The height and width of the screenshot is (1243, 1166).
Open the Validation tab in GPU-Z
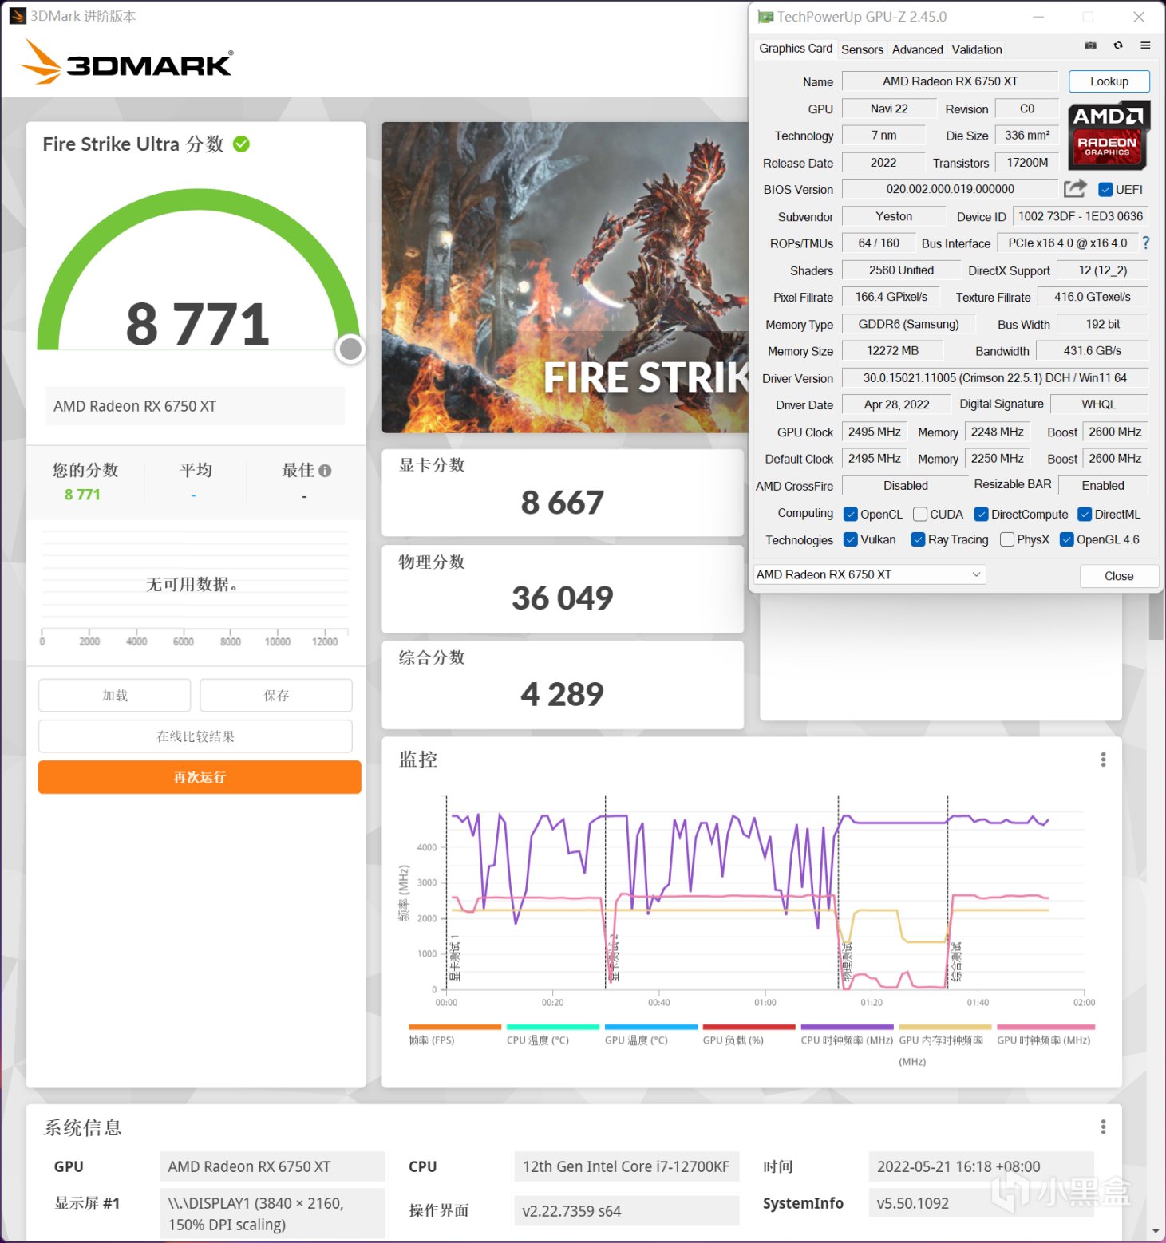click(x=977, y=49)
